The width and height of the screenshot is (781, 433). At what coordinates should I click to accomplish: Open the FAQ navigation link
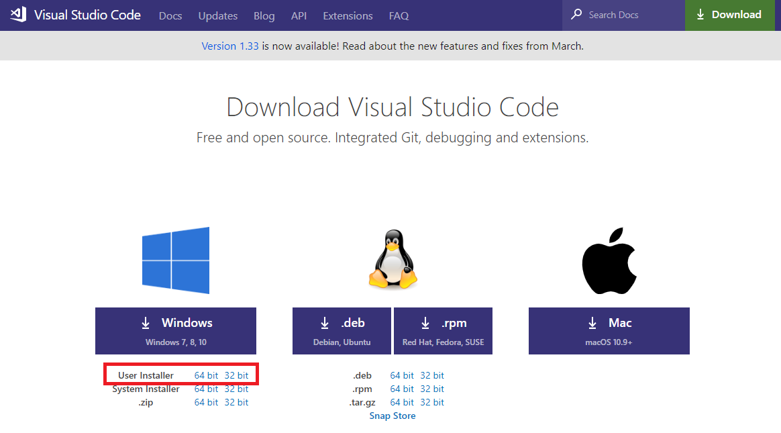pos(399,16)
